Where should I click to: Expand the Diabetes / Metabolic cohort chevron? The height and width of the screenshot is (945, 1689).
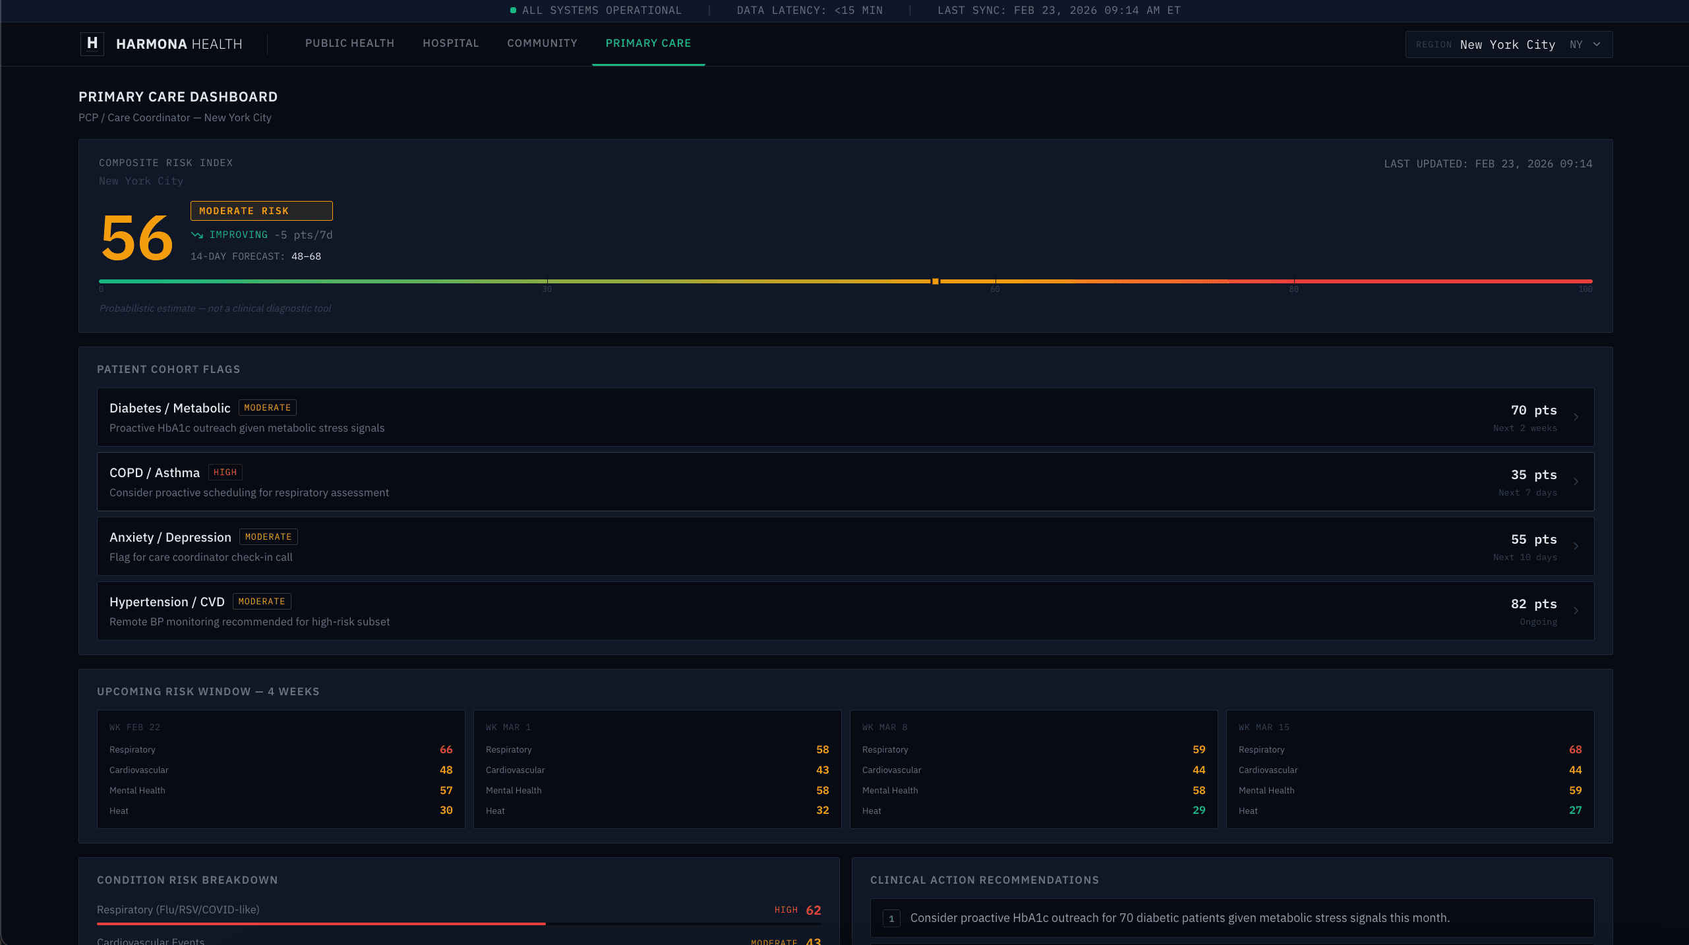[1576, 417]
